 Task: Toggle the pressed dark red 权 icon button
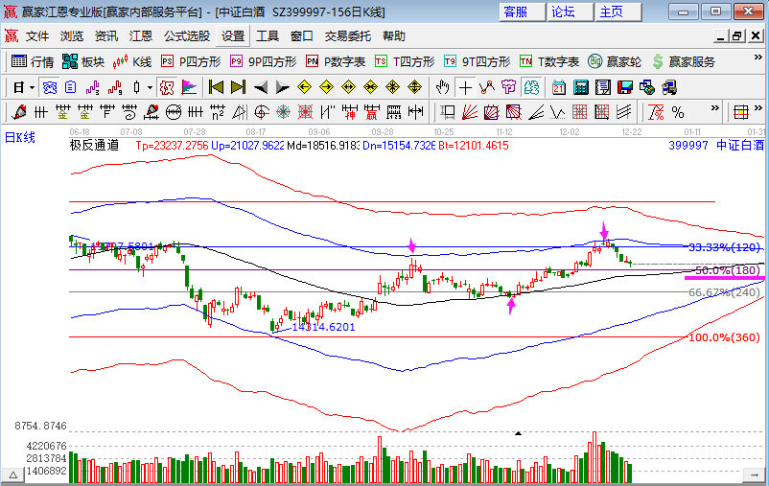pos(167,88)
